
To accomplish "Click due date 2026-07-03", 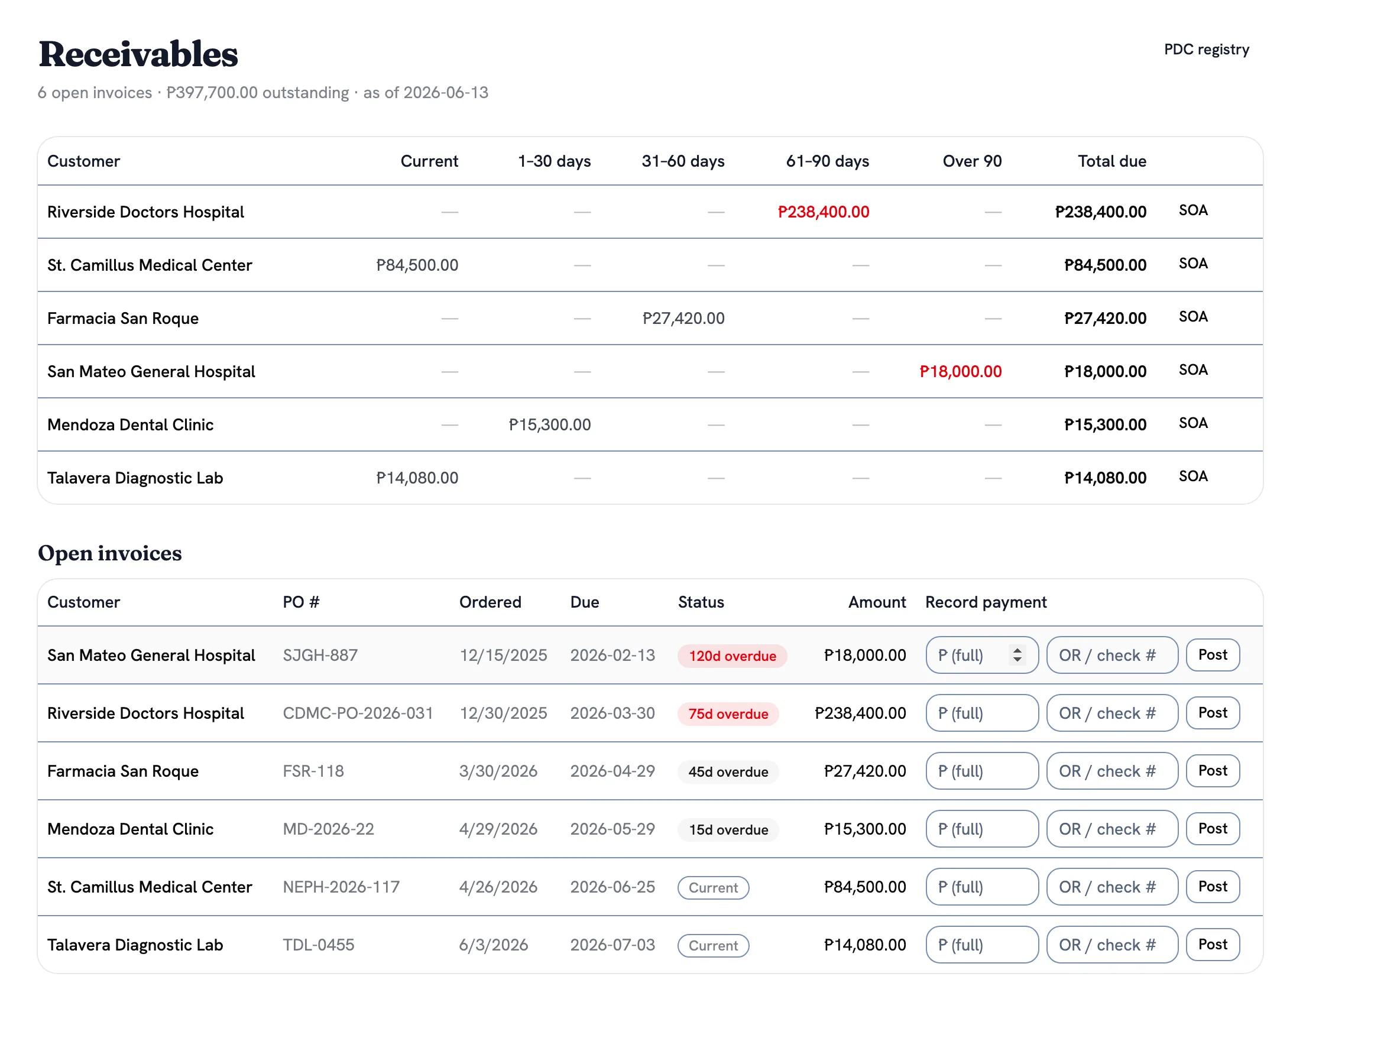I will click(612, 945).
